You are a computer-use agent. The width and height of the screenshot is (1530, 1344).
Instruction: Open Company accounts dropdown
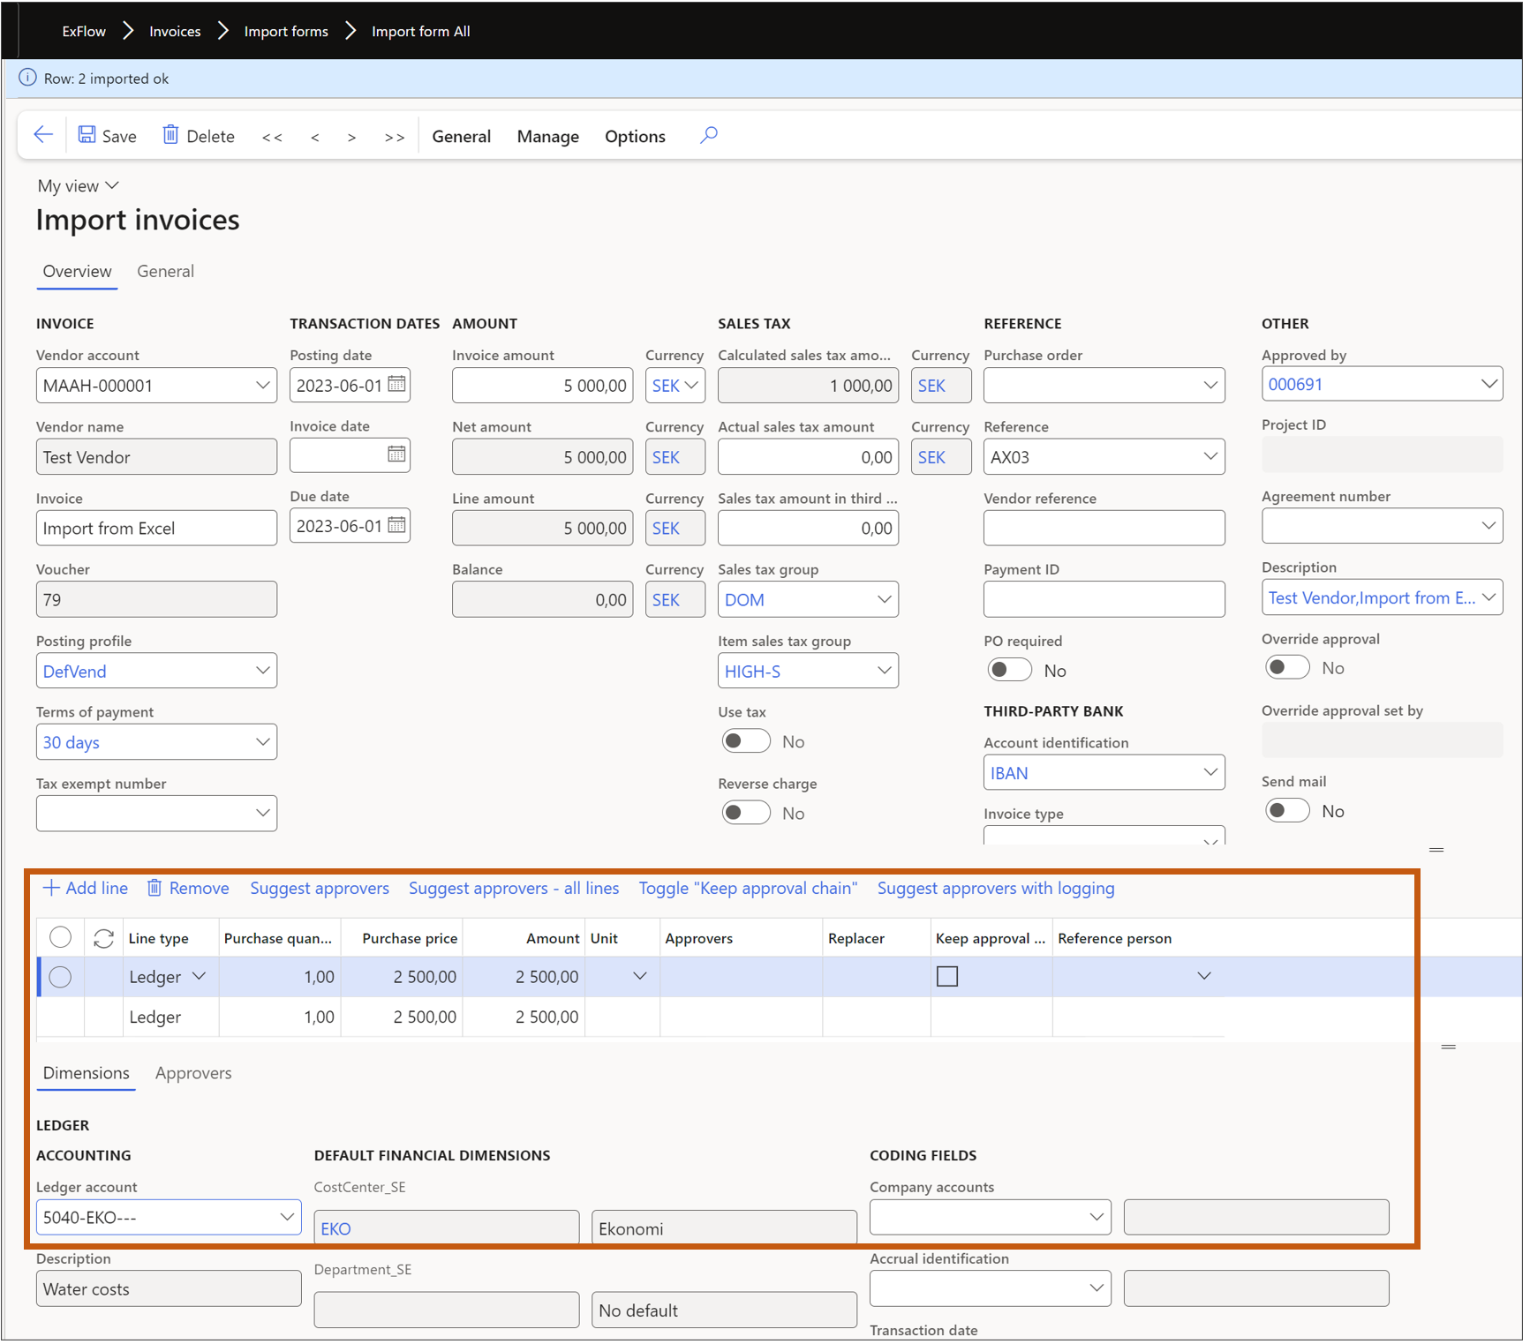tap(1097, 1218)
